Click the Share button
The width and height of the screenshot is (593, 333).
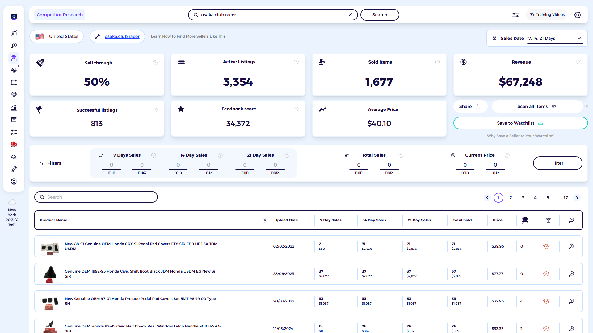(470, 106)
